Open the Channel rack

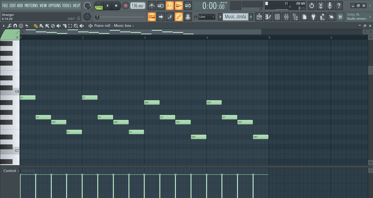pos(277,17)
